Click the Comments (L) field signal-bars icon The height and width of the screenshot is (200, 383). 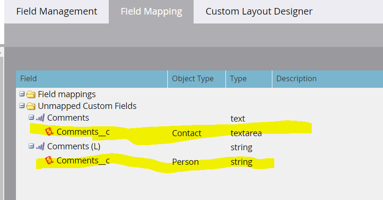pos(40,146)
